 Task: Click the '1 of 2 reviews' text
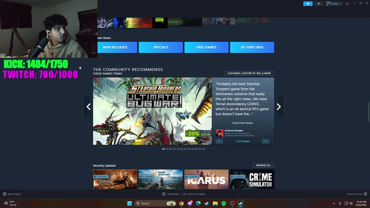tap(243, 141)
